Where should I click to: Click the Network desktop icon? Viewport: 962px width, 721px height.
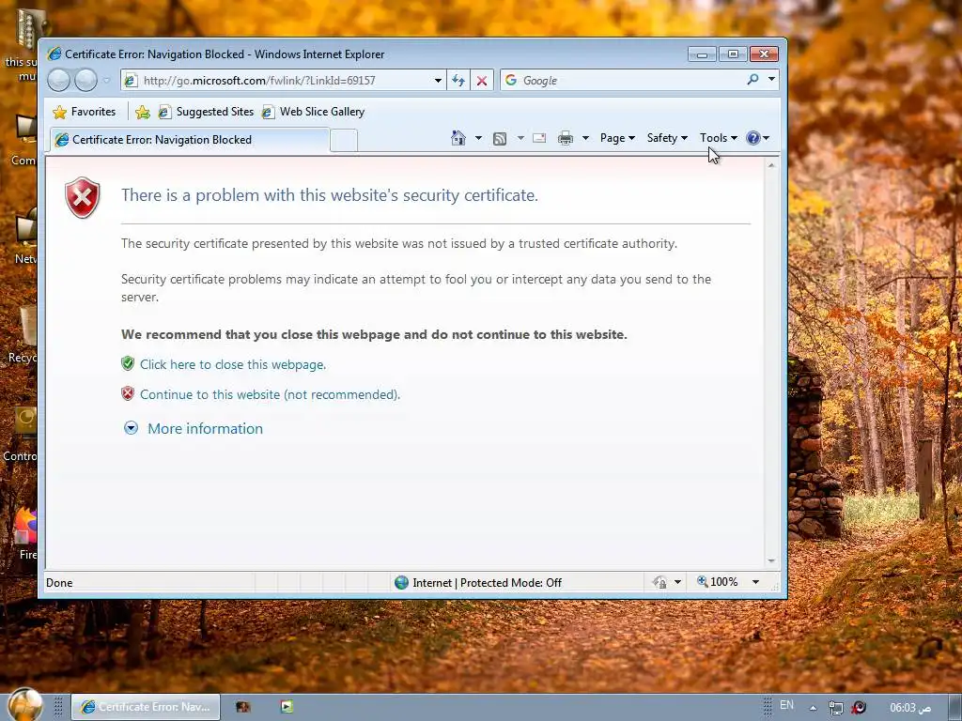click(x=25, y=237)
